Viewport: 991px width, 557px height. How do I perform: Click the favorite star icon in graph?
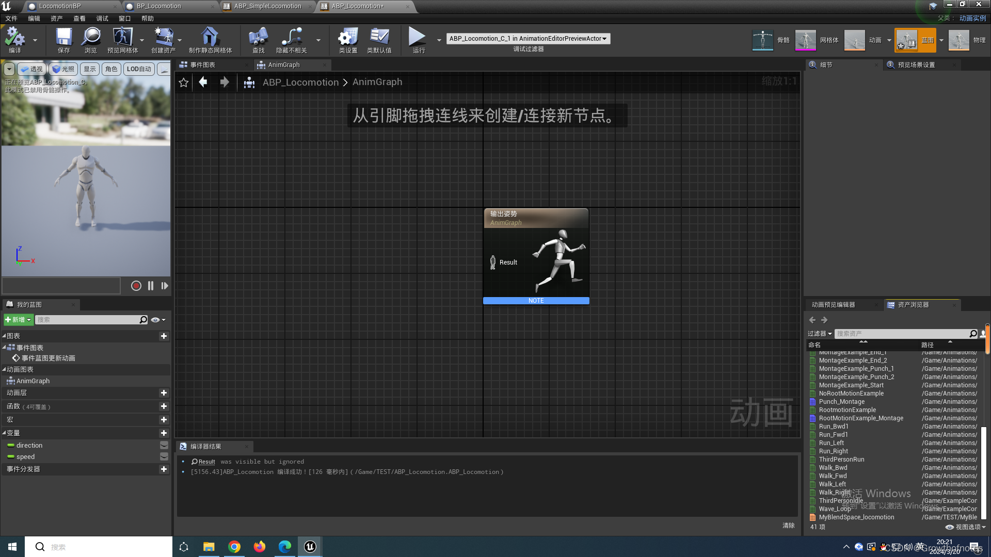coord(184,83)
